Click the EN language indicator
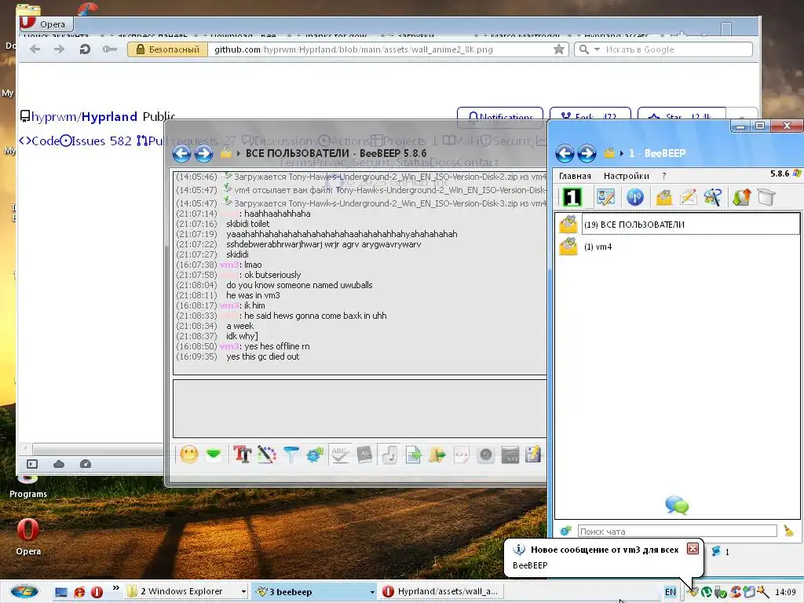This screenshot has height=603, width=804. (x=671, y=592)
